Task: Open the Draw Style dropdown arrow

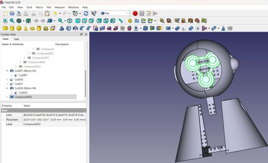Action: click(x=24, y=21)
